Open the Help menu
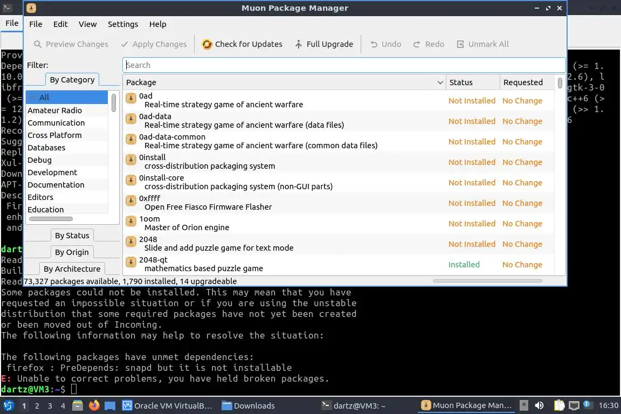 coord(157,24)
